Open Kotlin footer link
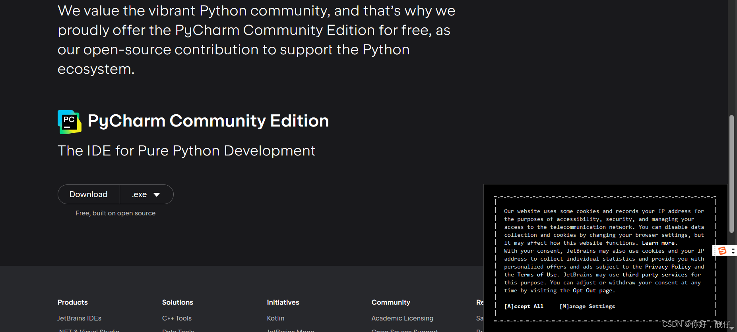Screen dimensions: 737x332 click(275, 318)
